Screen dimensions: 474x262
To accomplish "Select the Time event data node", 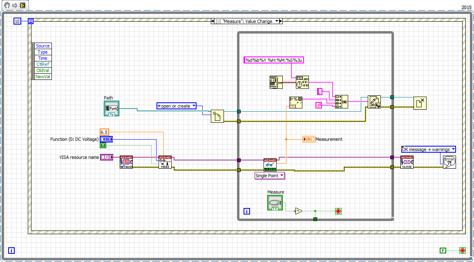I will 42,58.
